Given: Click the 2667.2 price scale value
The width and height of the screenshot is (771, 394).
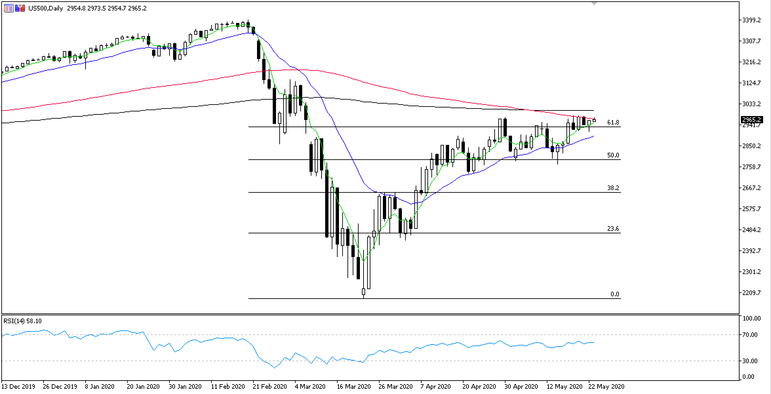Looking at the screenshot, I should (751, 188).
